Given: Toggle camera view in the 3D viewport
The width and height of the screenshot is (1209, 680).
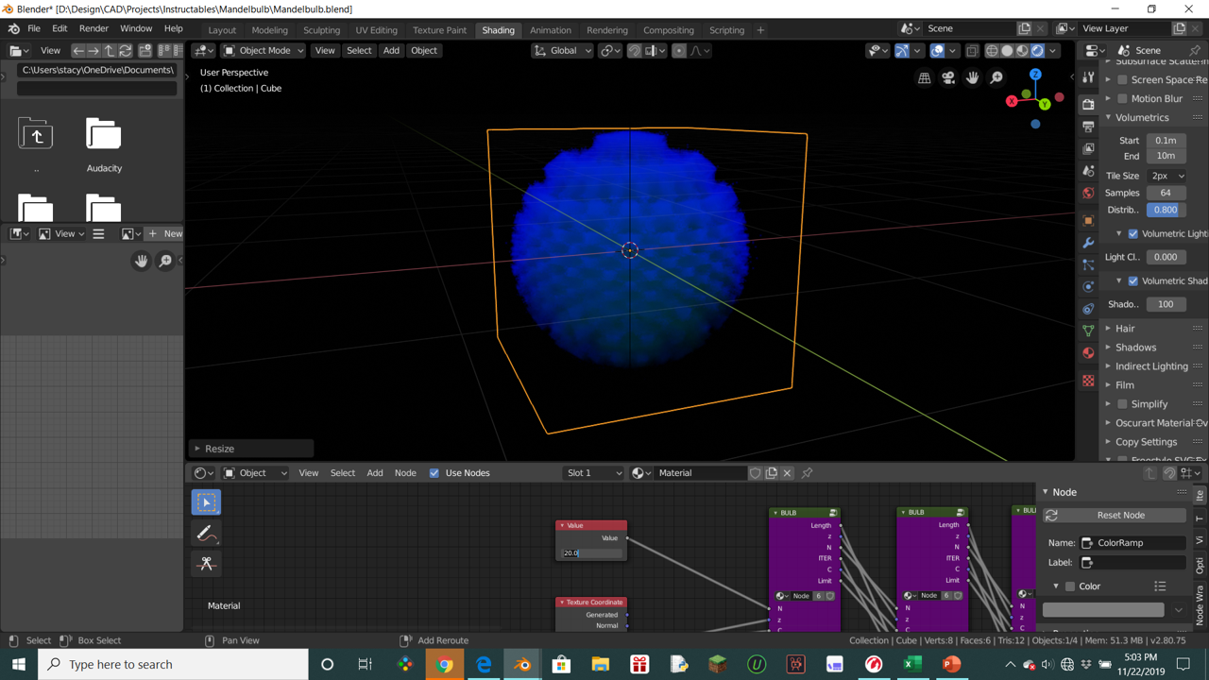Looking at the screenshot, I should pos(948,78).
